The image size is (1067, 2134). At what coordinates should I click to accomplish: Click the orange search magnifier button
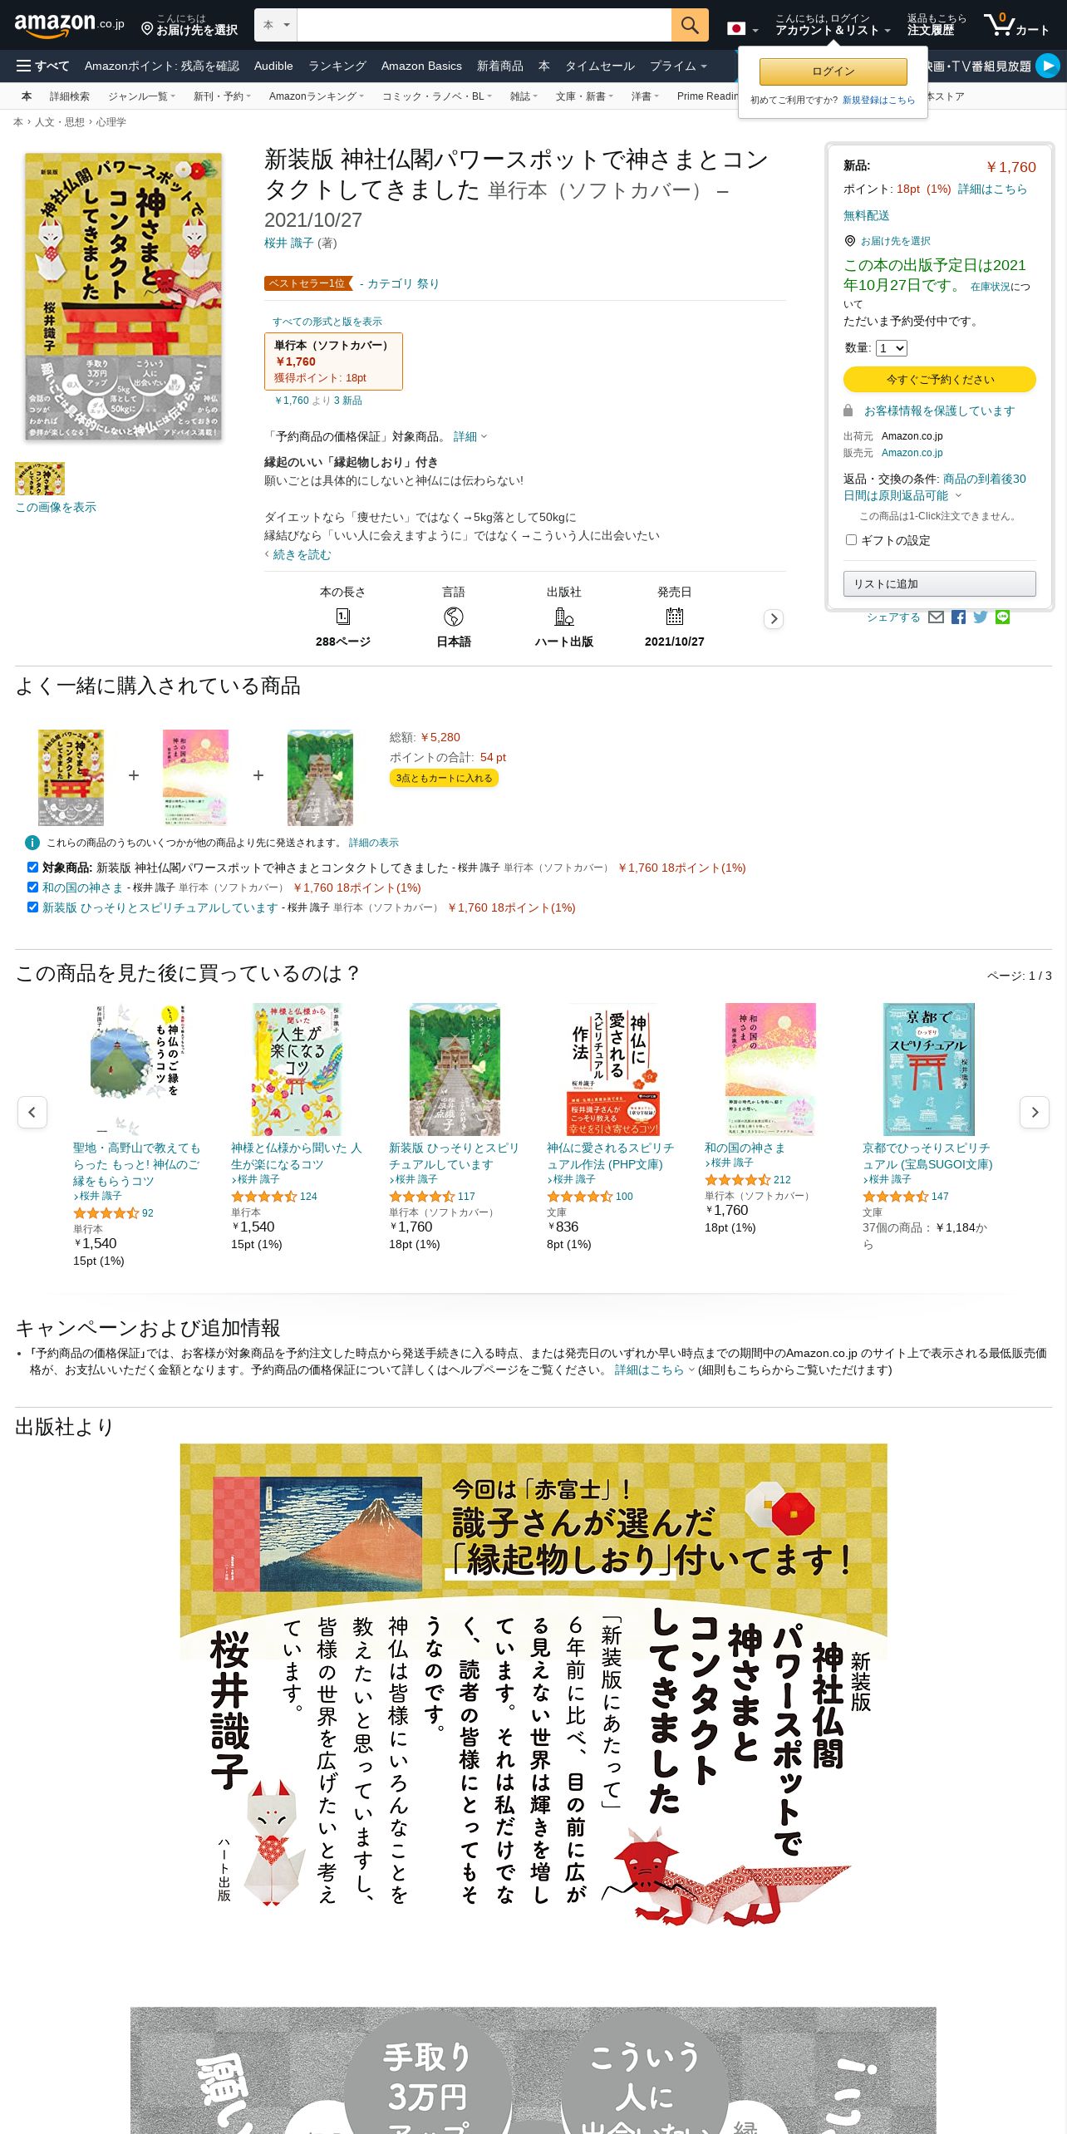tap(690, 25)
